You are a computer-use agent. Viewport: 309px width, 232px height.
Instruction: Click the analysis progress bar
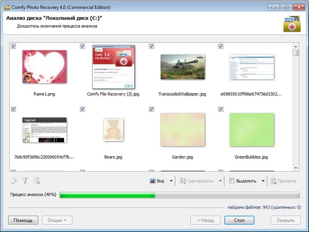pos(179,195)
